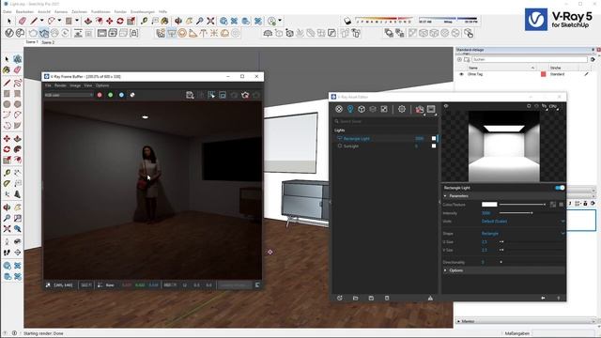Click texture slot checker button beside color
Screen dimensions: 601x338
[553, 205]
